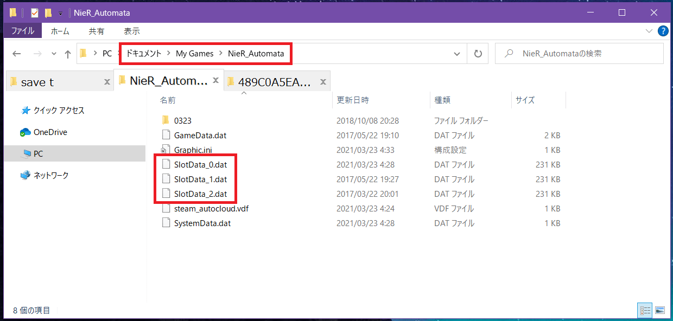Navigate to ドキュメント in the address breadcrumb
The image size is (673, 321).
point(144,54)
